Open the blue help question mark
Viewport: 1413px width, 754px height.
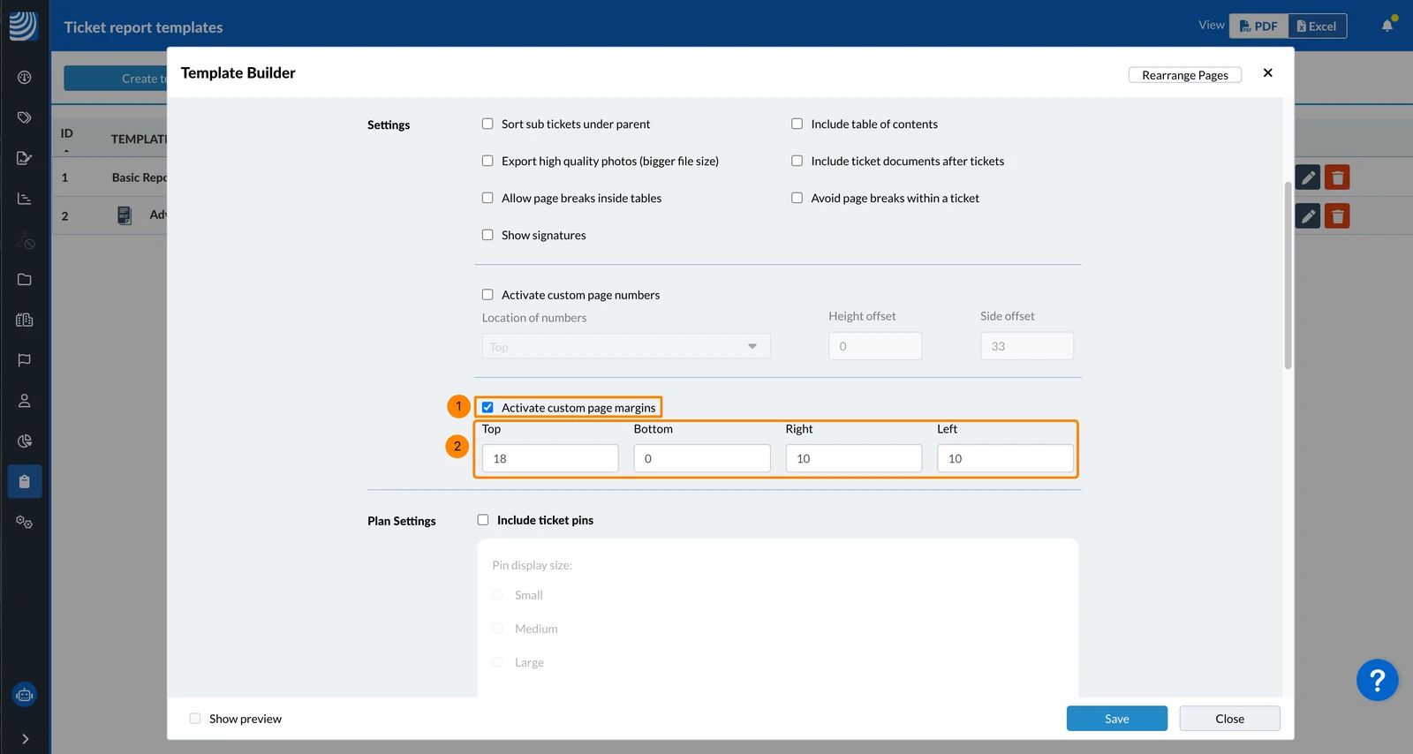(x=1377, y=680)
